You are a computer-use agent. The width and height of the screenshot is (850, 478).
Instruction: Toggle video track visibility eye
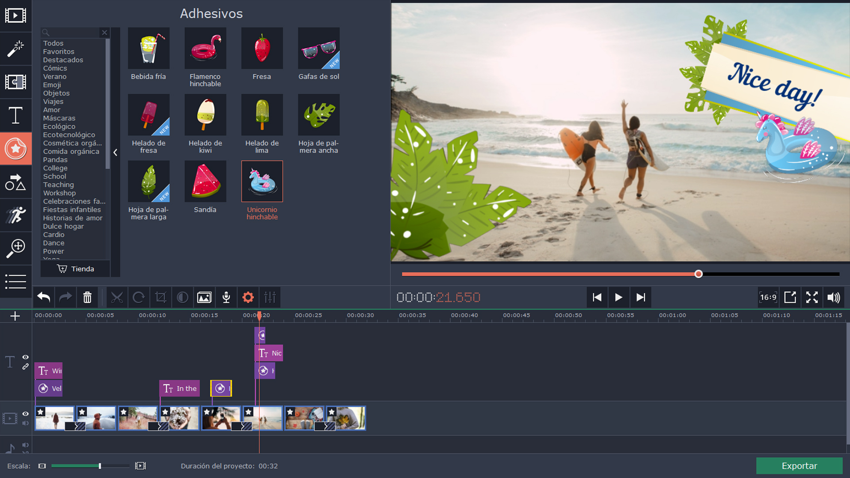pyautogui.click(x=26, y=414)
